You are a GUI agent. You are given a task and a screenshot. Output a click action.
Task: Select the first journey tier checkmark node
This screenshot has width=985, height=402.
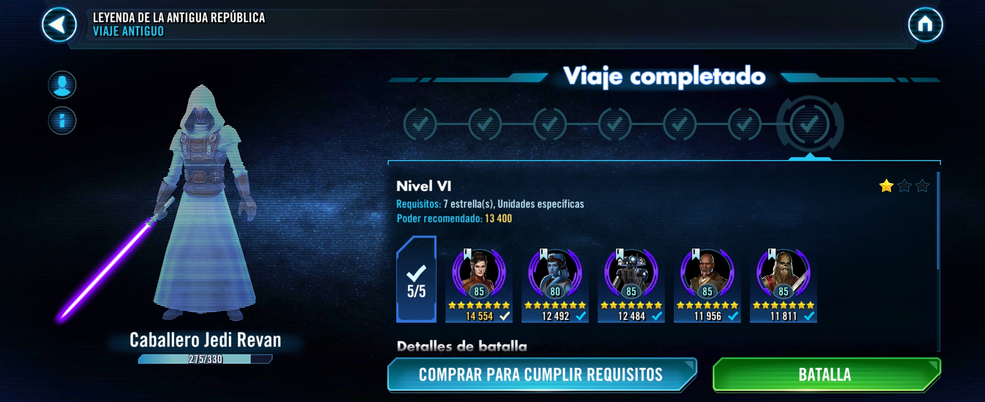click(420, 124)
